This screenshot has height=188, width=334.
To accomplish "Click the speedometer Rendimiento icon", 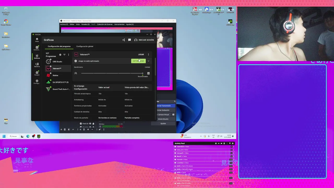I will (76, 73).
